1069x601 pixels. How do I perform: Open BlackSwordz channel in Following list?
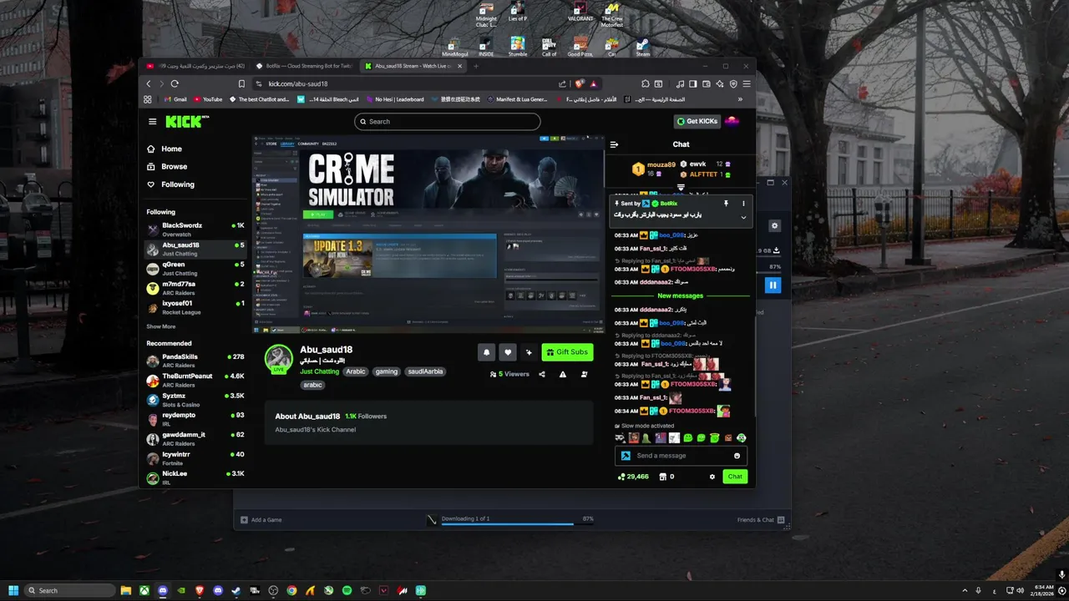(x=195, y=230)
